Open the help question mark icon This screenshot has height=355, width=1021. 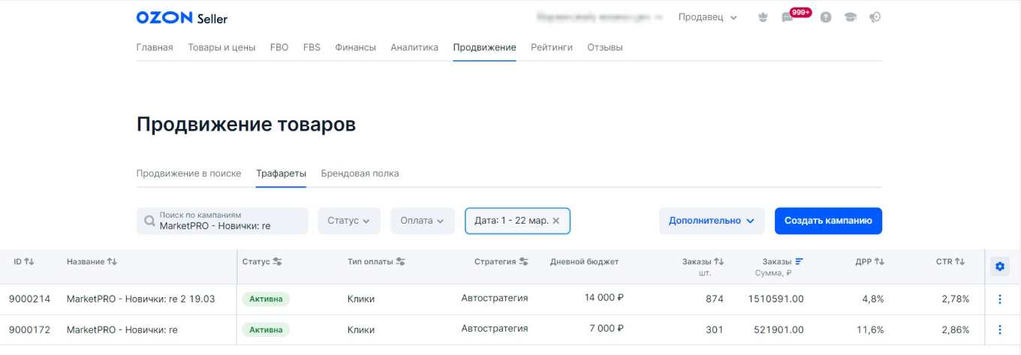826,17
